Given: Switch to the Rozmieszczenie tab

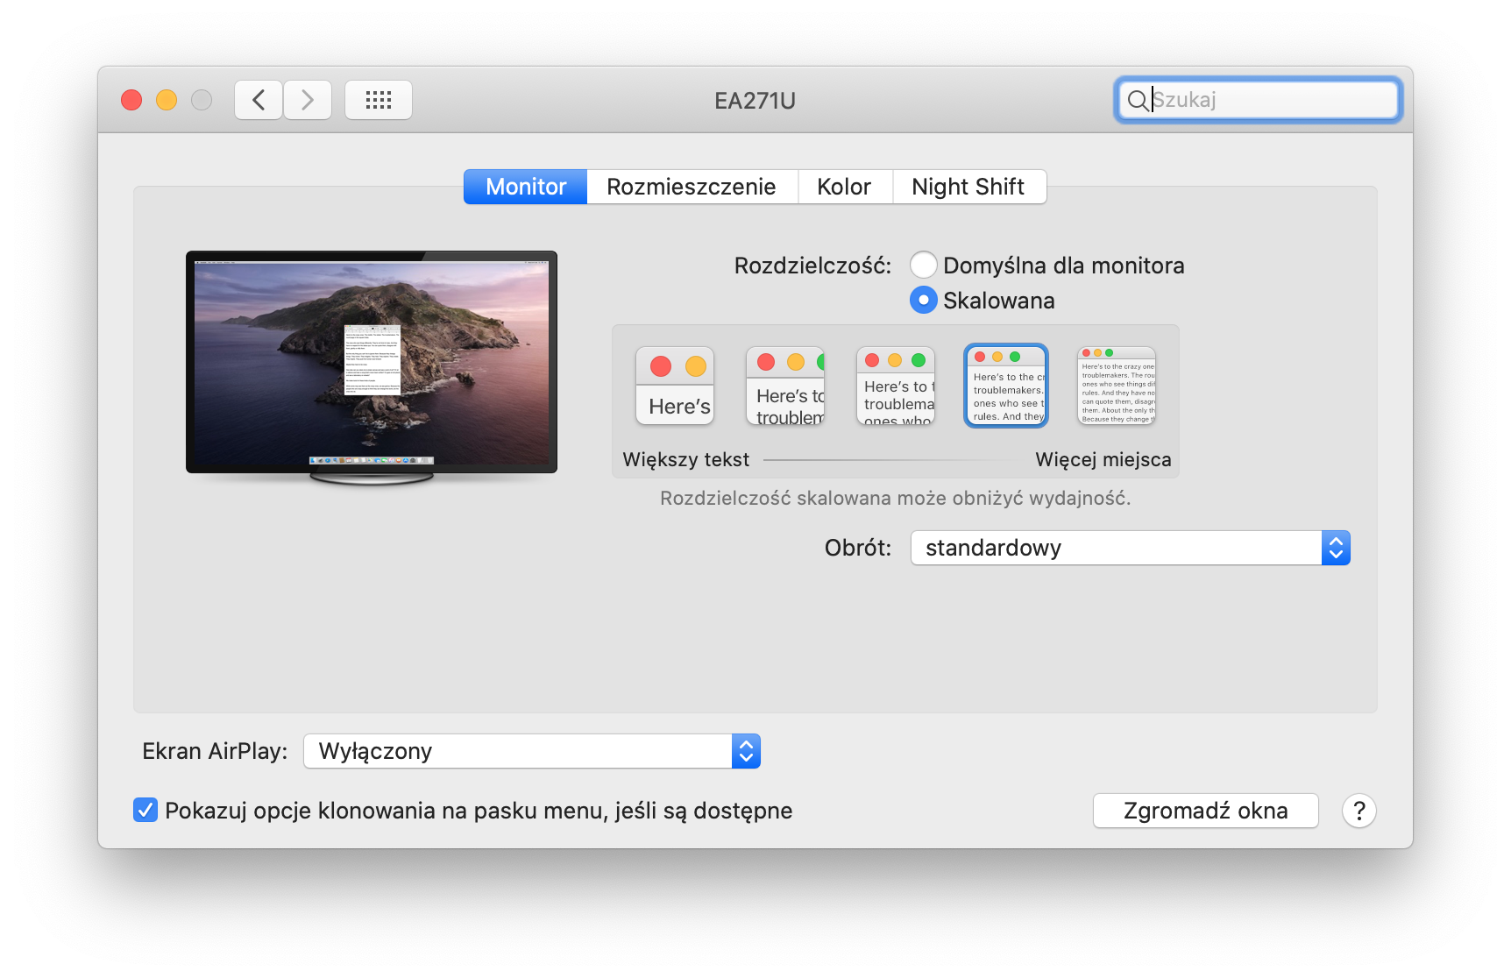Looking at the screenshot, I should click(691, 187).
